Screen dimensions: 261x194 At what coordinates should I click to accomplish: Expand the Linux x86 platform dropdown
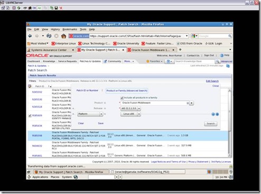click(139, 114)
